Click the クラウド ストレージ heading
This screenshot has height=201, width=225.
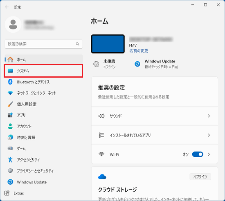pos(117,190)
